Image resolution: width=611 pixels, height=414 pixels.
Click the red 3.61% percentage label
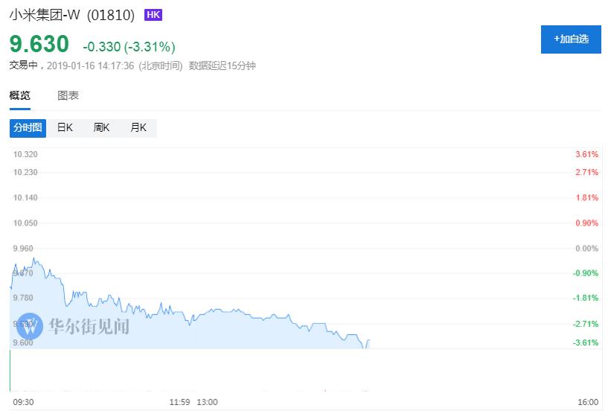coord(586,154)
